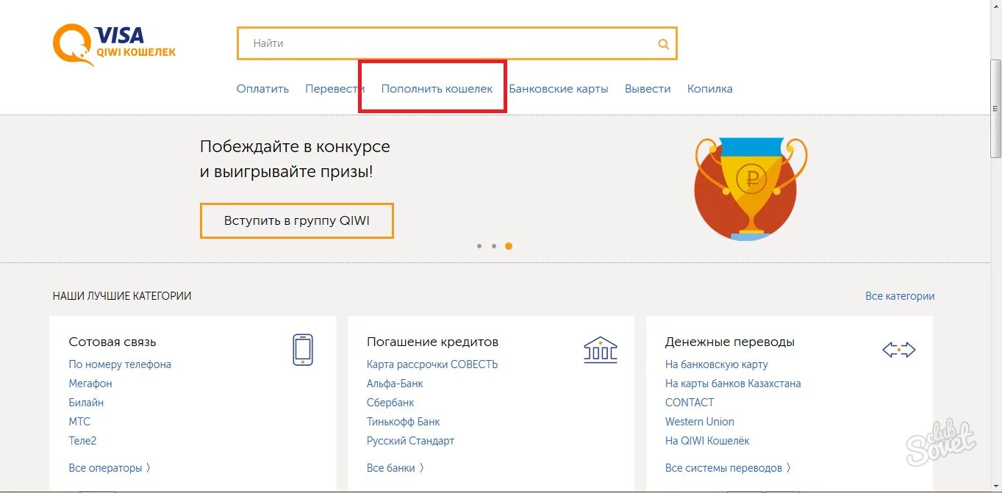The height and width of the screenshot is (493, 1002).
Task: Select the first carousel dot
Action: pos(479,246)
